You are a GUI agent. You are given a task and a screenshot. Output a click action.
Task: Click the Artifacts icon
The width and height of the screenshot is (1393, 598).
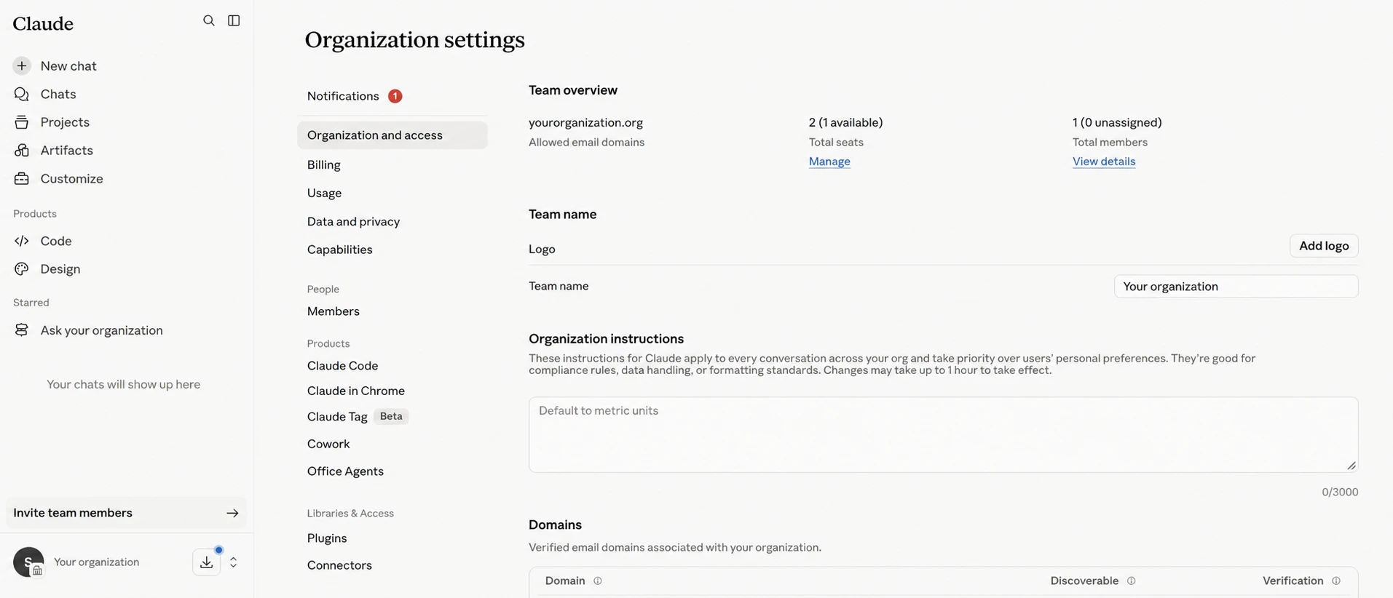pyautogui.click(x=22, y=150)
